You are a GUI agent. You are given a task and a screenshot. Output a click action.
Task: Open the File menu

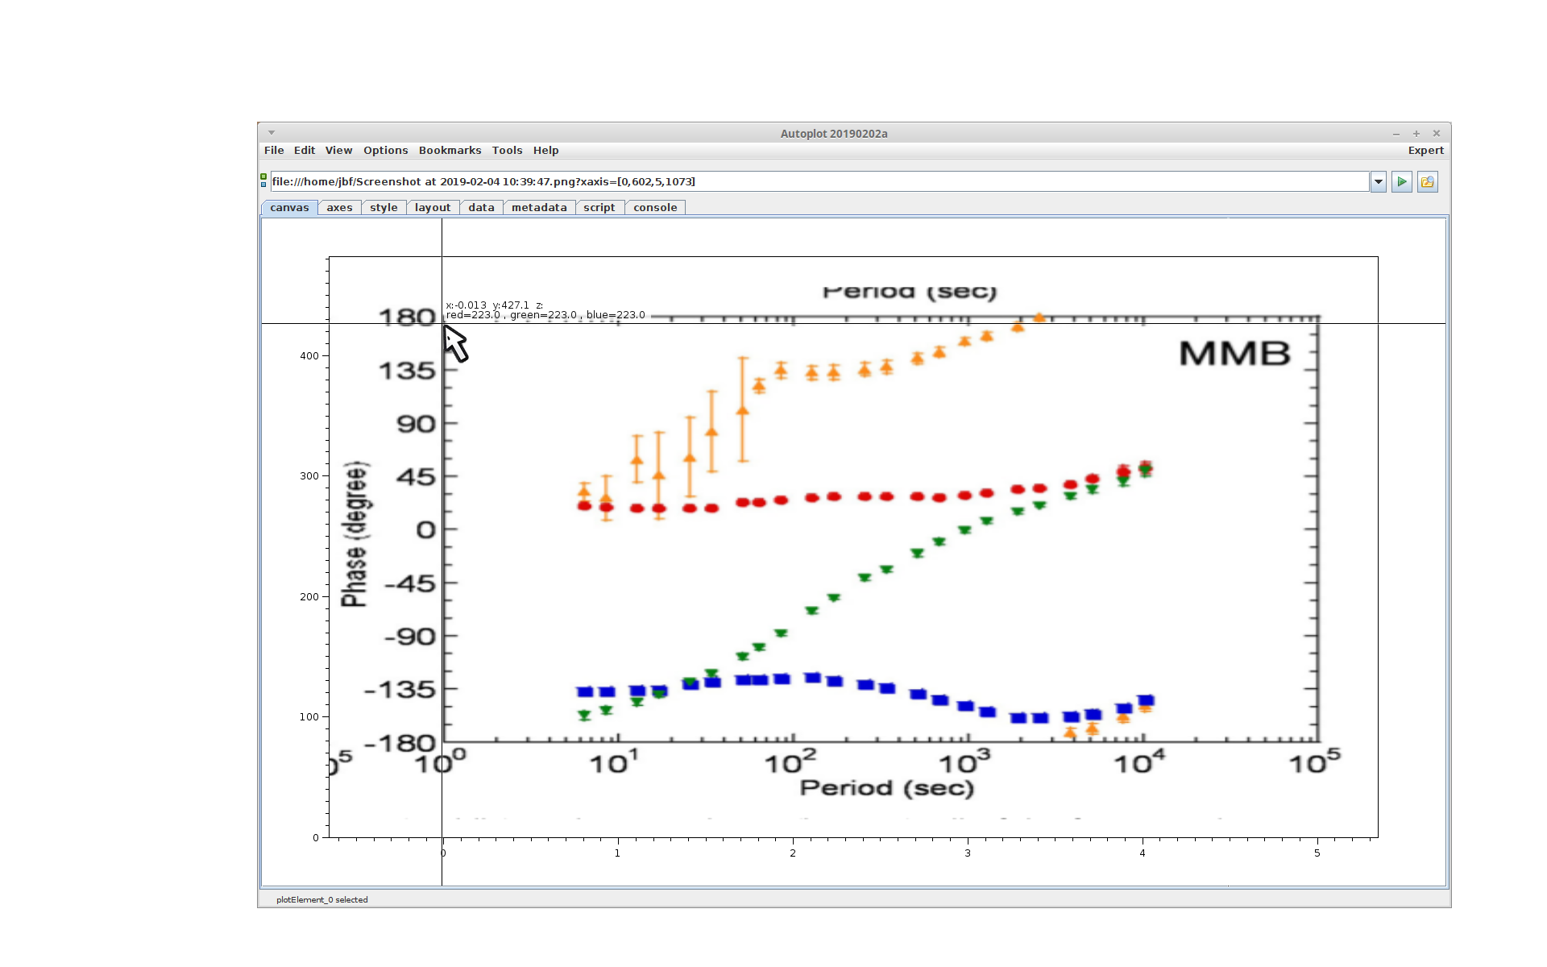(274, 151)
